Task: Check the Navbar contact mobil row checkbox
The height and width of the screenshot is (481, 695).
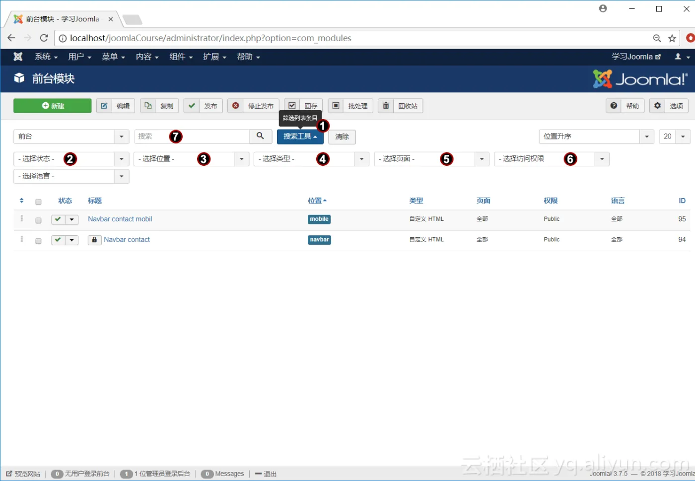Action: coord(38,220)
